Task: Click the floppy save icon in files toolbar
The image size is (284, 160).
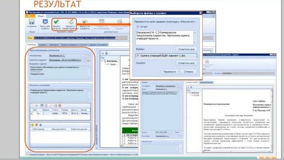Action: (42, 106)
